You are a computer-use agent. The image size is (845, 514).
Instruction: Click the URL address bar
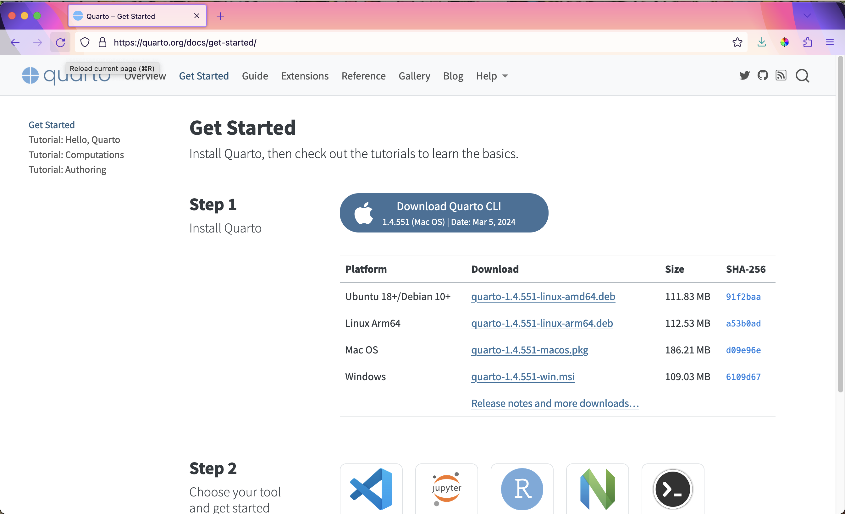pyautogui.click(x=411, y=42)
